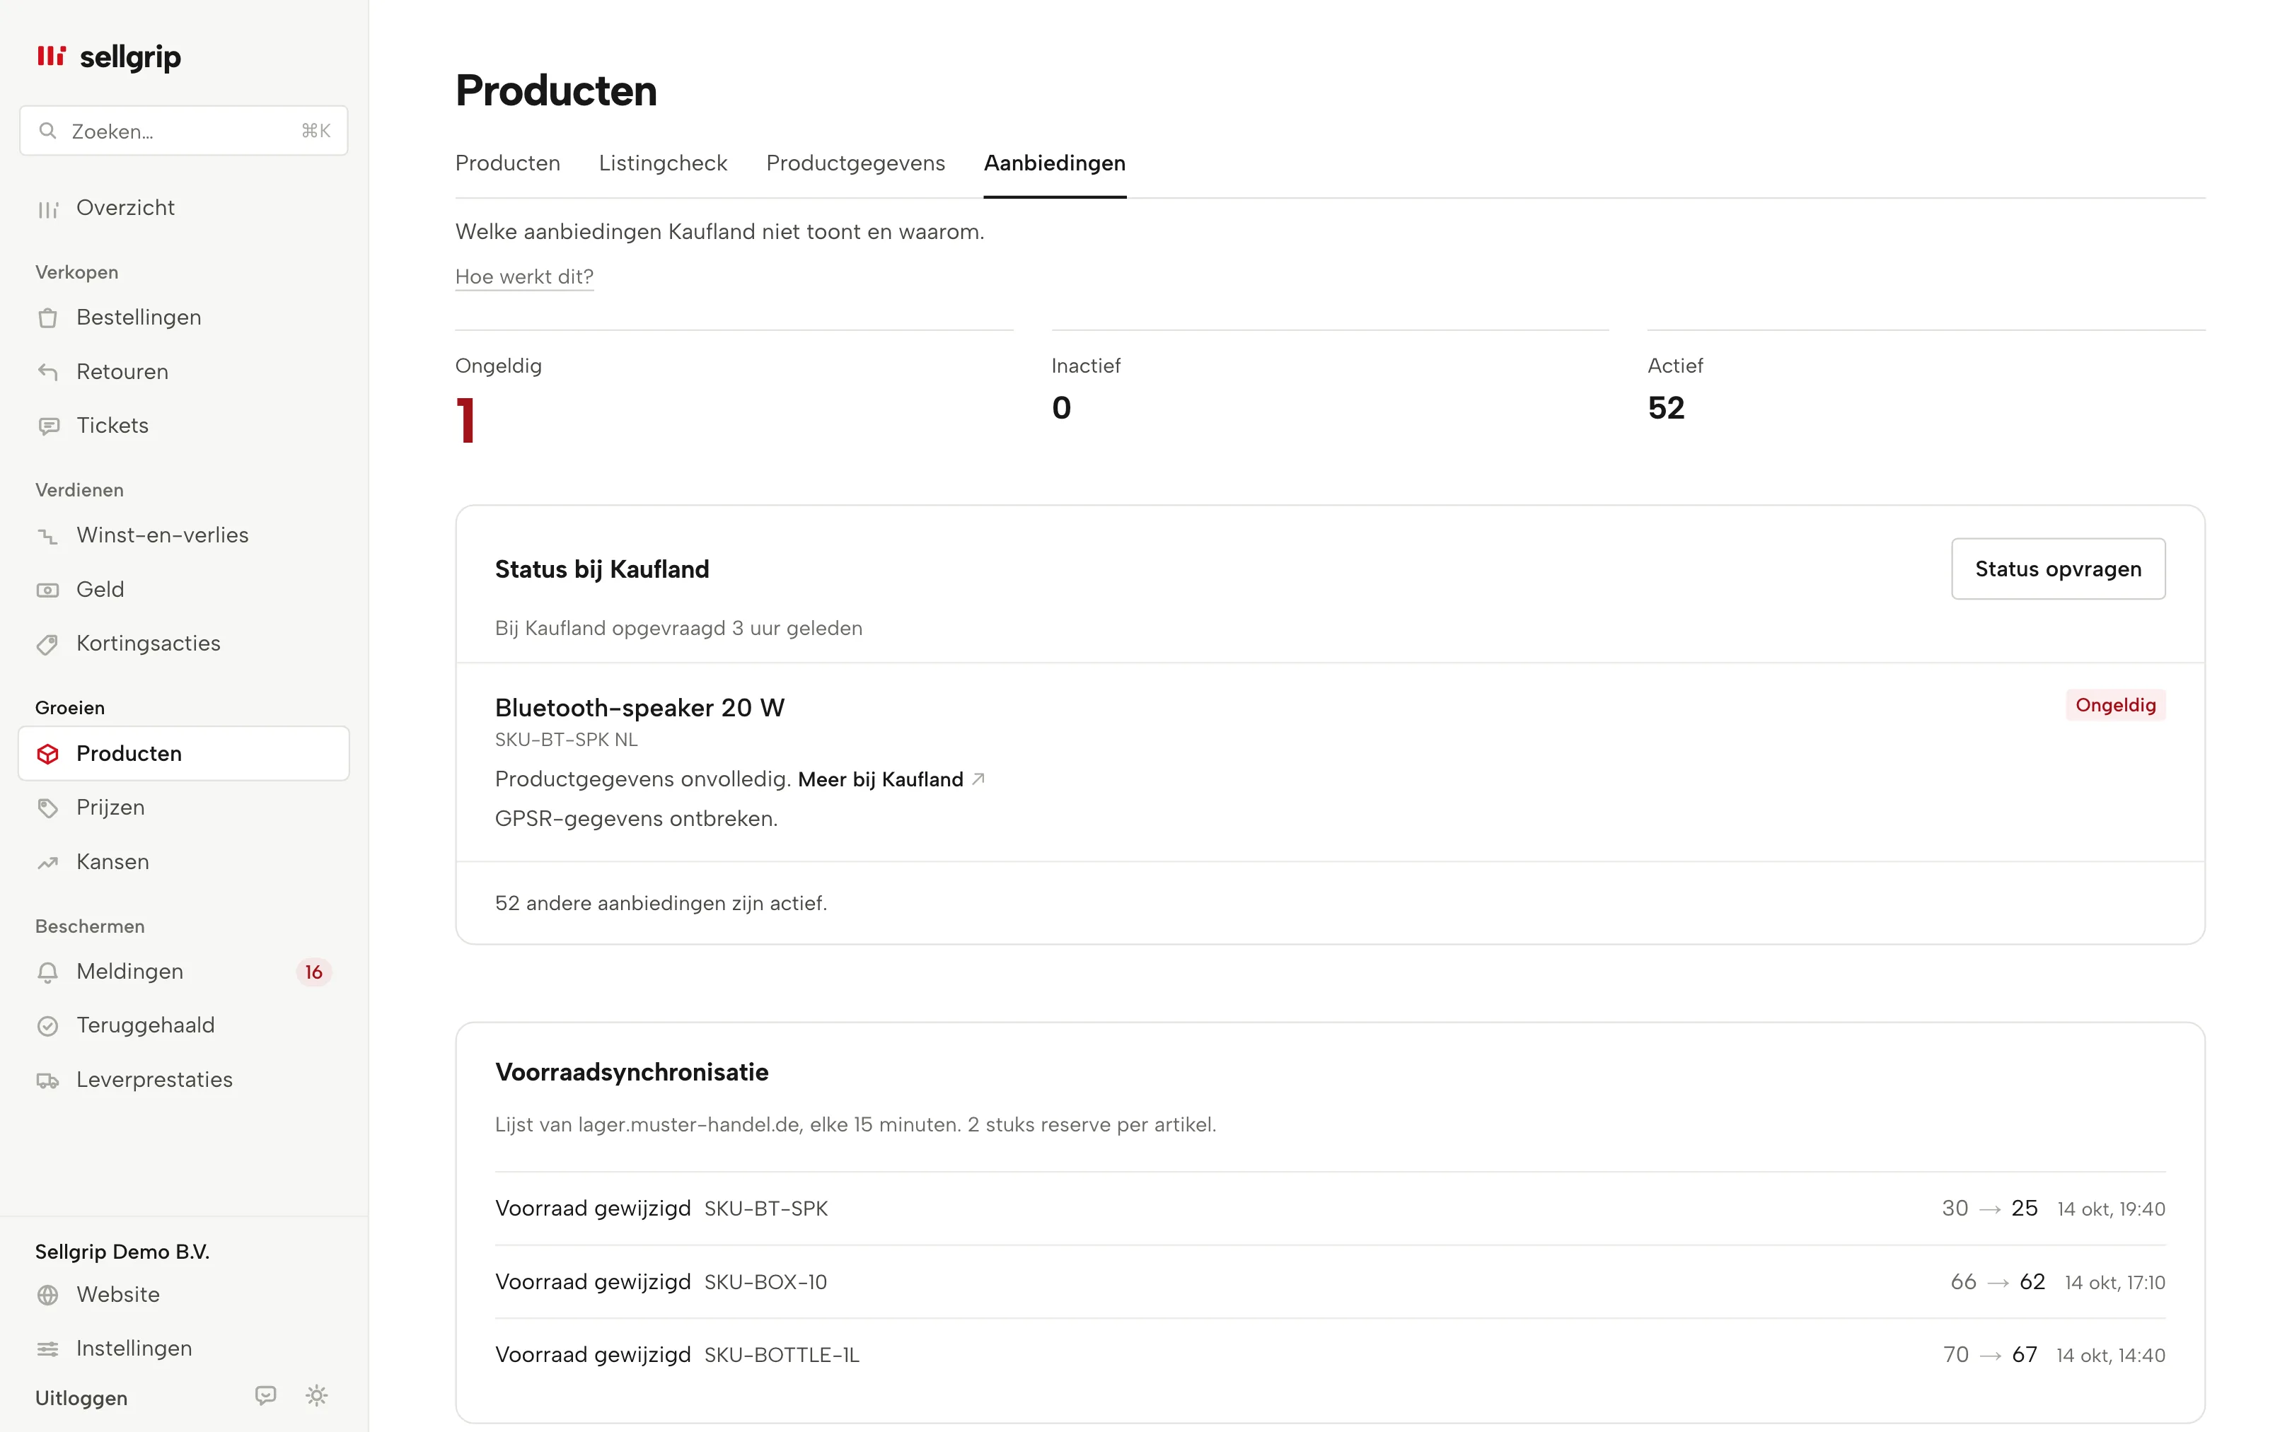The height and width of the screenshot is (1432, 2292).
Task: Open Overzicht via its bars icon
Action: [47, 209]
